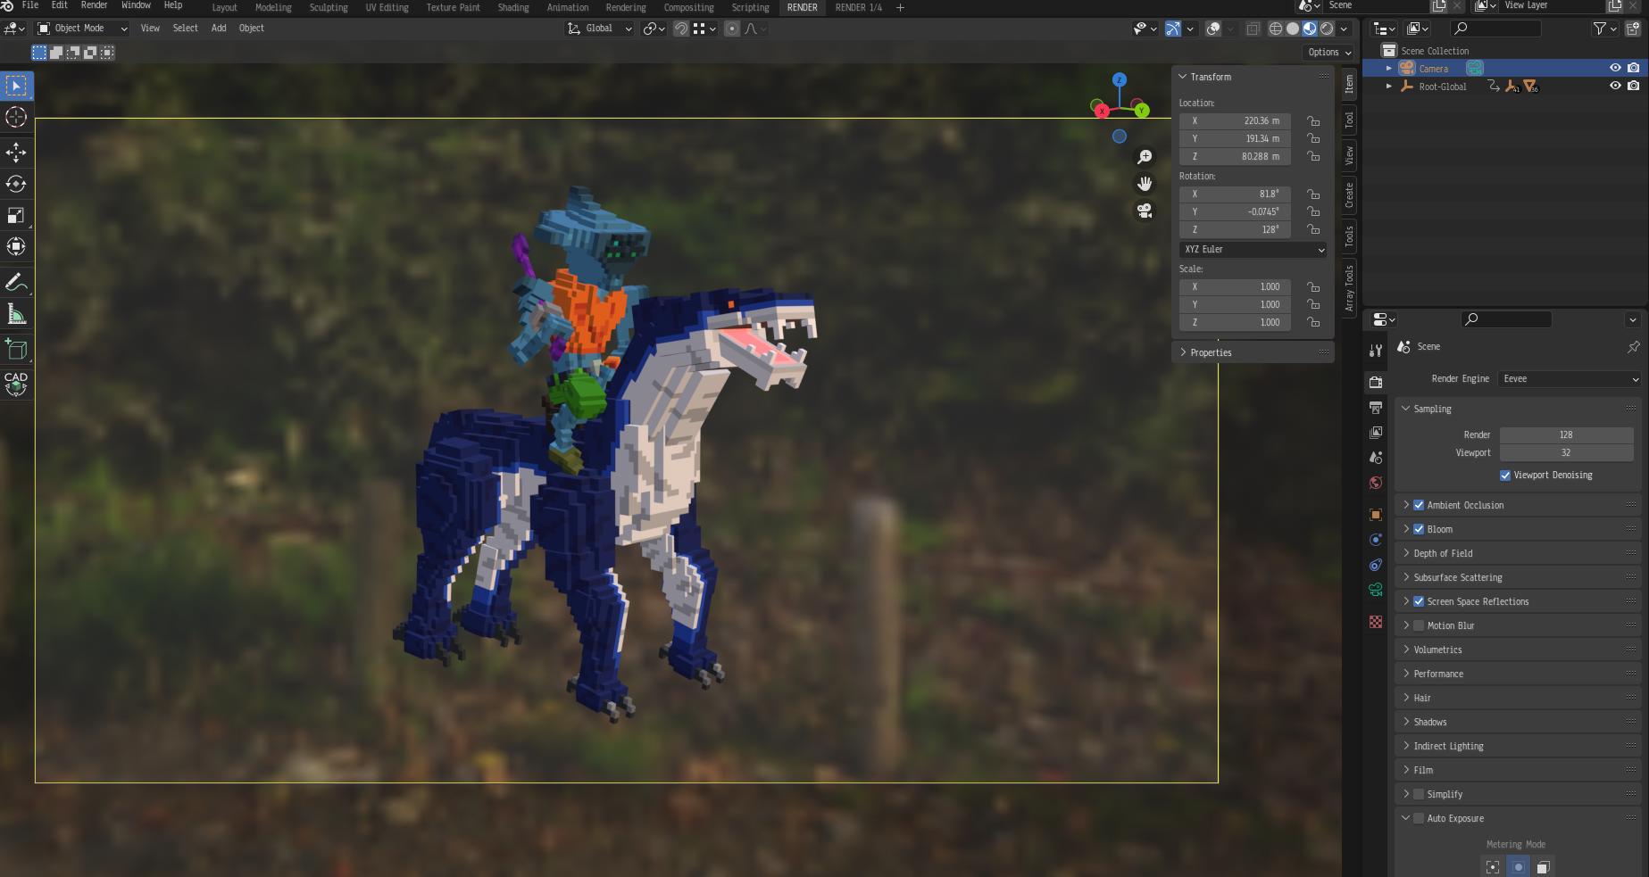This screenshot has height=877, width=1649.
Task: Open the Object properties tab icon
Action: tap(1376, 515)
